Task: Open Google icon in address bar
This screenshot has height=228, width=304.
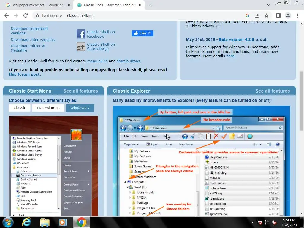Action: click(247, 15)
